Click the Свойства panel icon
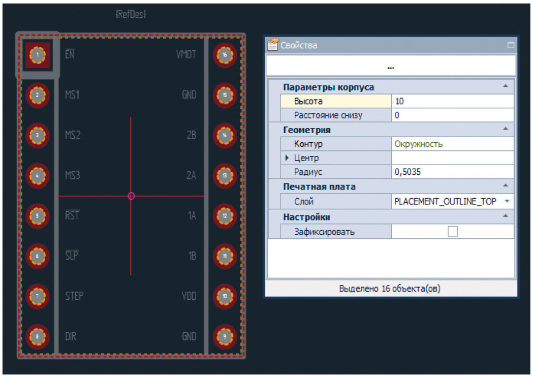This screenshot has height=377, width=533. [273, 45]
